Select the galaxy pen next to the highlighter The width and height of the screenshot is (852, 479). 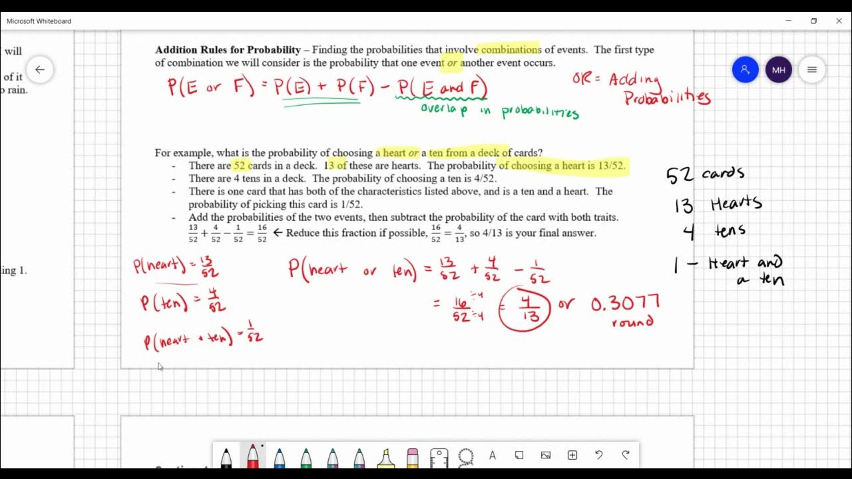point(359,457)
